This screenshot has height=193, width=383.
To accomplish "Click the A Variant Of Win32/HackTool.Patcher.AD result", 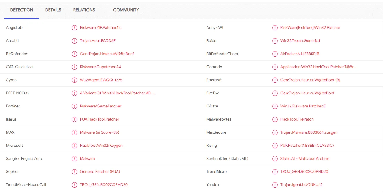I will click(x=117, y=93).
